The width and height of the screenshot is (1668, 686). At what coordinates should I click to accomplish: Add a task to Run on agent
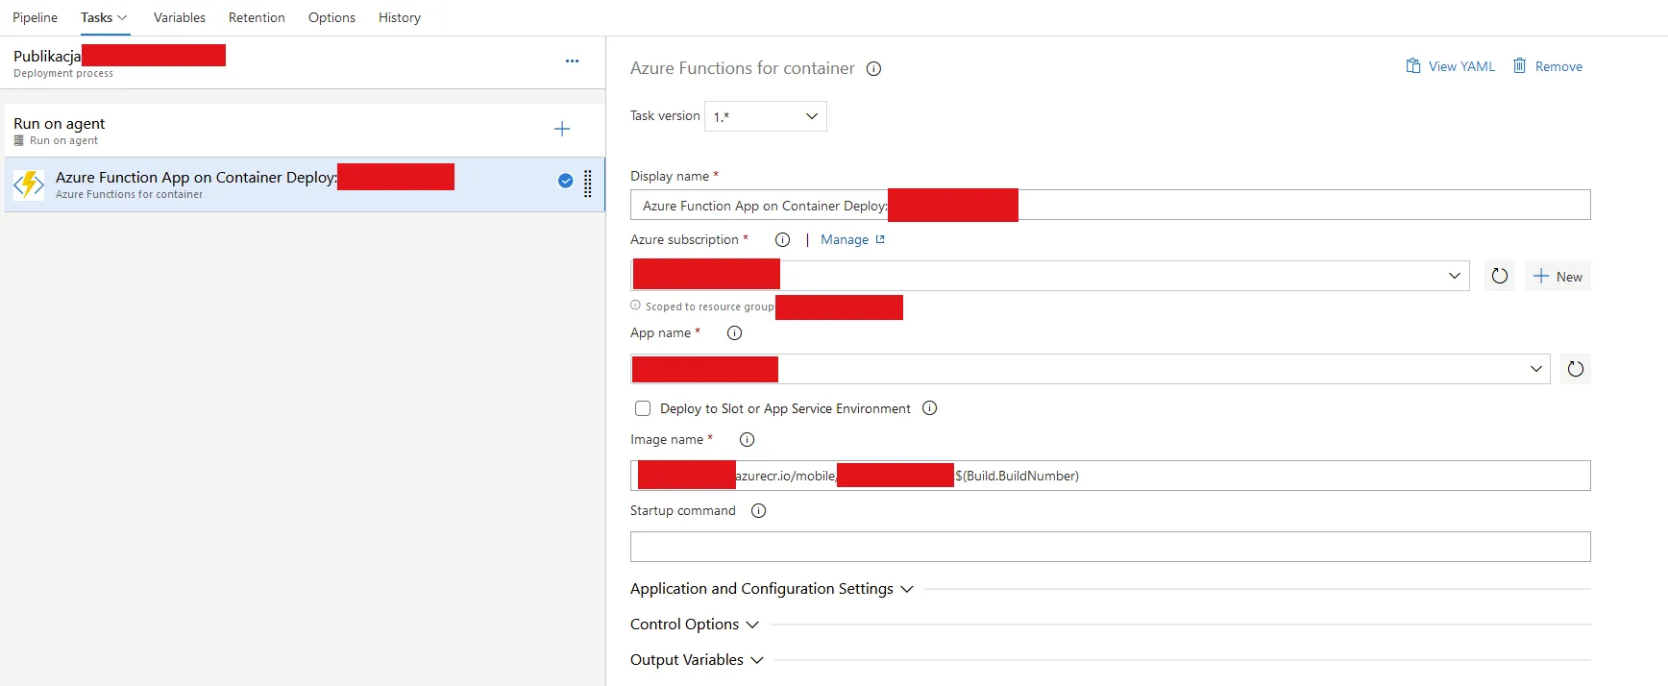click(x=562, y=129)
